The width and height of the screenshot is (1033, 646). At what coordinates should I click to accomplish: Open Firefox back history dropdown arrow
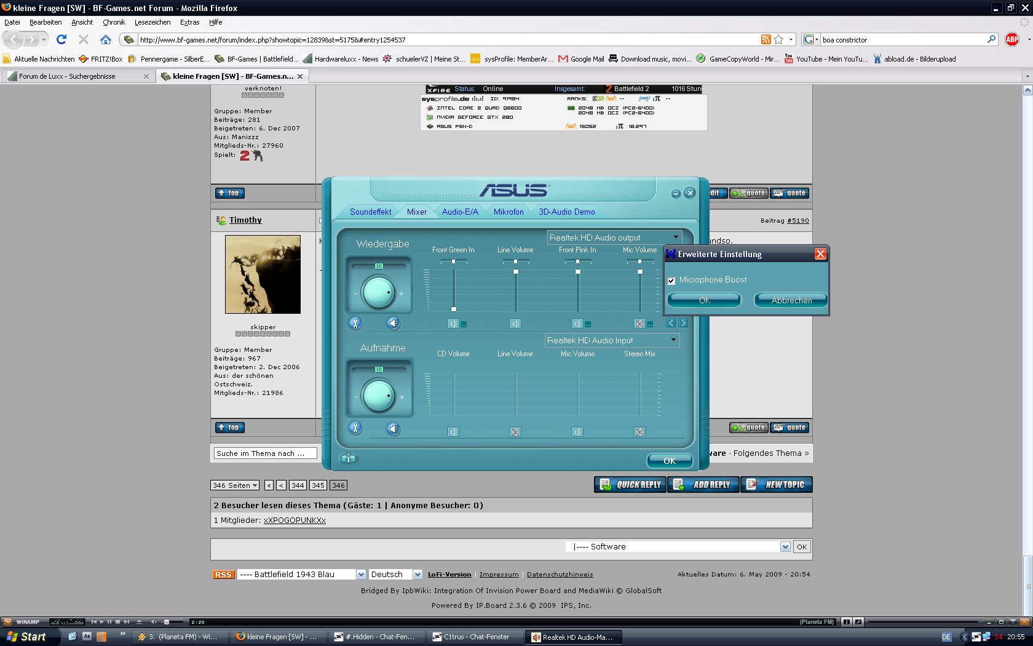44,39
